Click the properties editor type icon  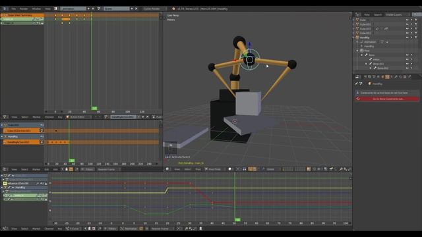point(357,77)
